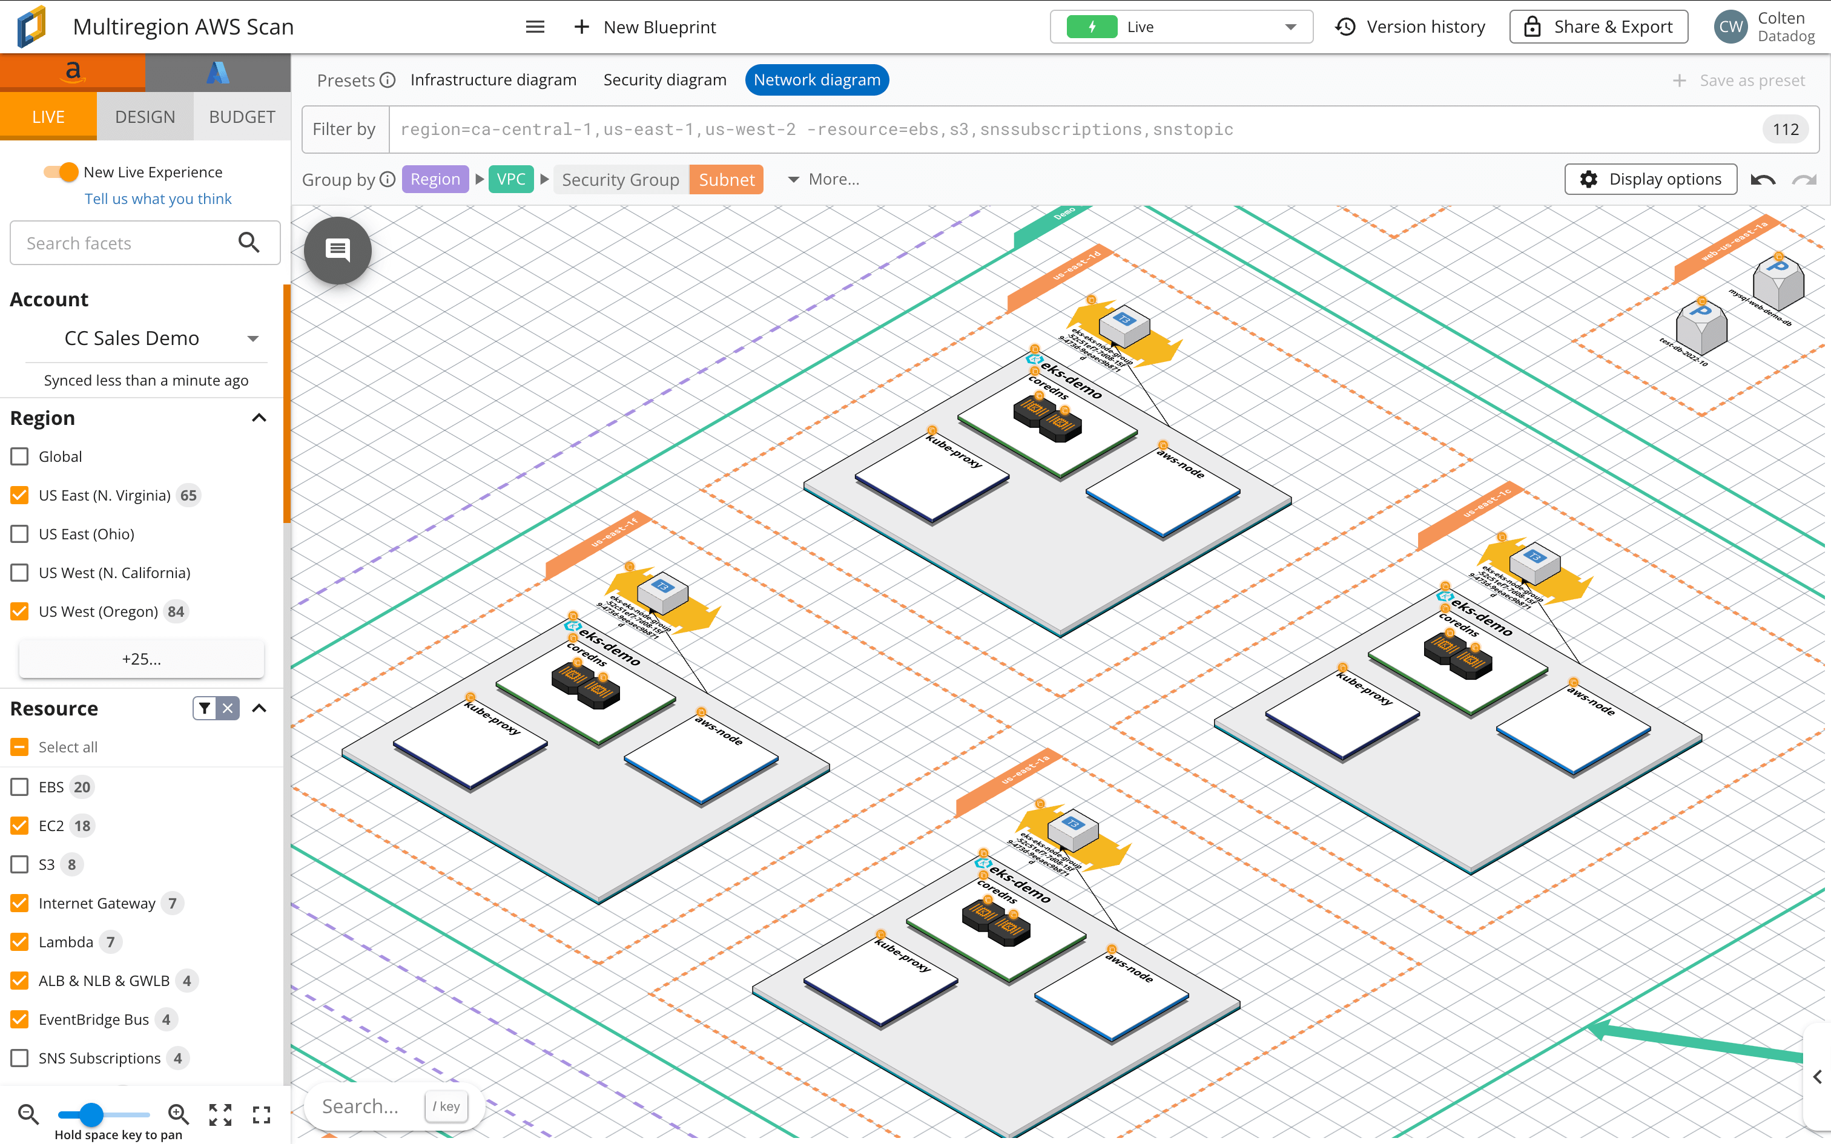Open the hamburger menu next to the title

(x=535, y=27)
